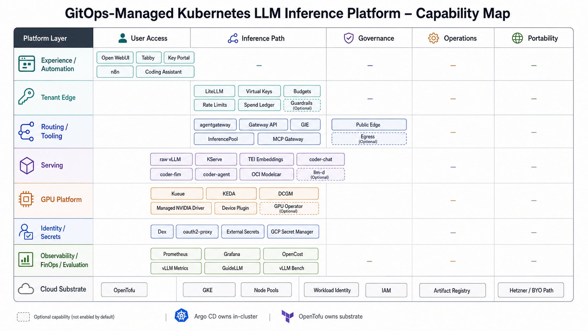Click the OpenTofu legend logo icon
588x331 pixels.
287,316
